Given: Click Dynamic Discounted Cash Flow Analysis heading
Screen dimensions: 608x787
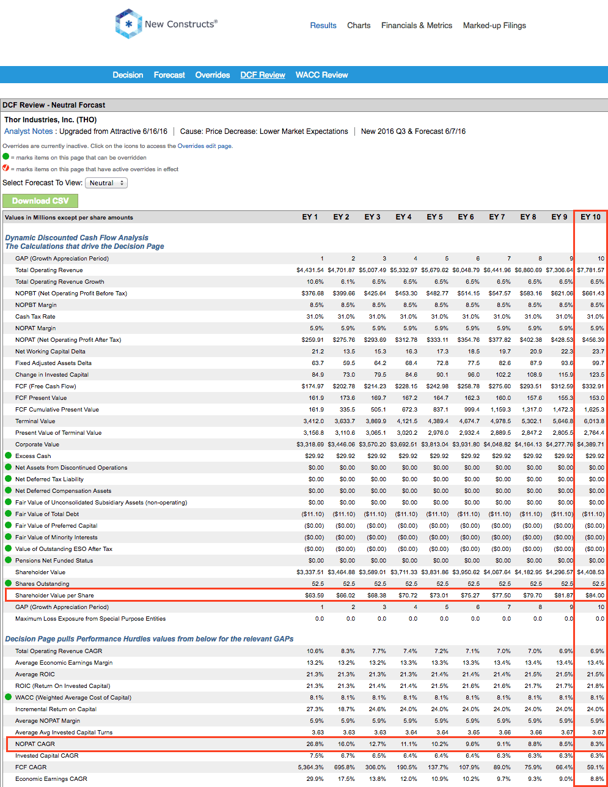Looking at the screenshot, I should (76, 238).
